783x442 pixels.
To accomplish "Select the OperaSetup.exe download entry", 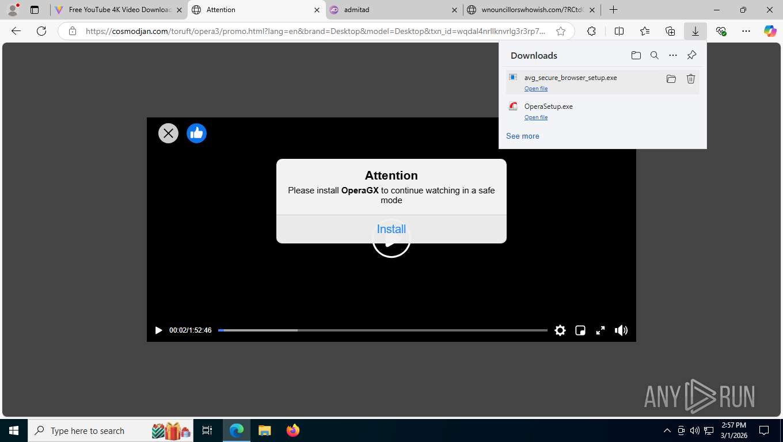I will click(x=602, y=111).
